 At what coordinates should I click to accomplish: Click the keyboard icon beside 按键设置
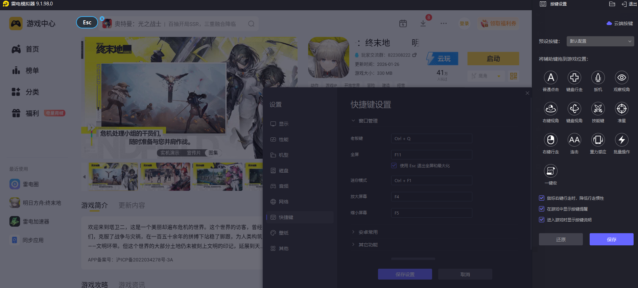(x=543, y=4)
